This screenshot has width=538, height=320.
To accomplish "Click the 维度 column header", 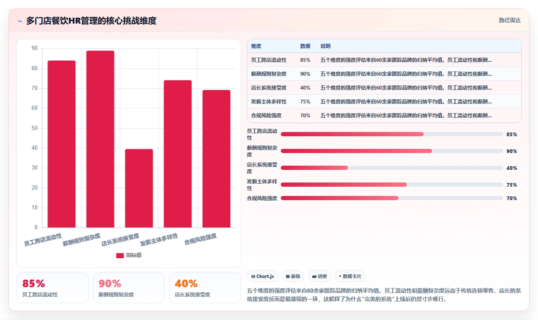I will (x=256, y=46).
